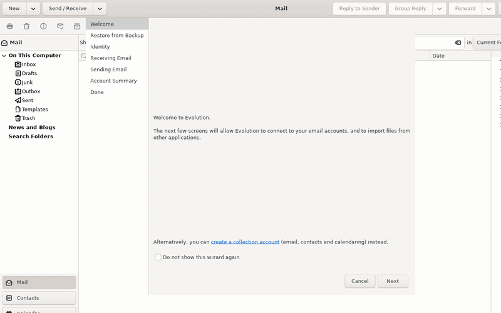
Task: Mark message as junk via exclamation icon
Action: [x=43, y=26]
